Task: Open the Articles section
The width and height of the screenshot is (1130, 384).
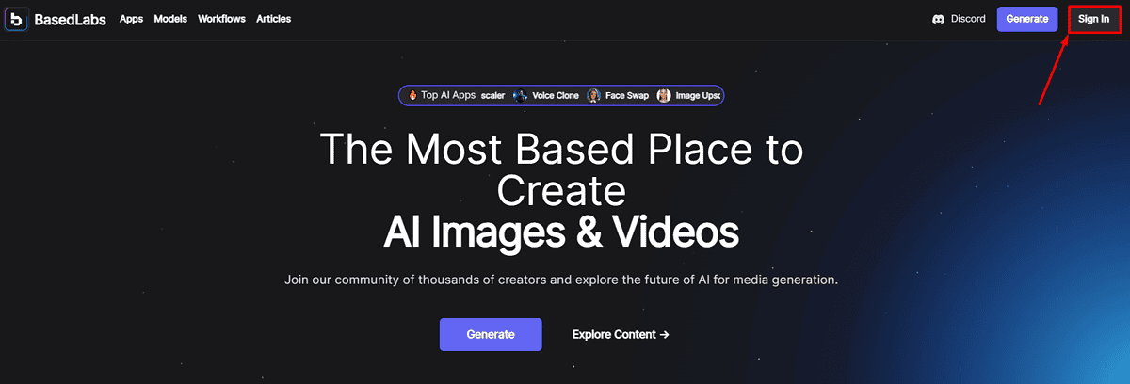Action: pos(273,19)
